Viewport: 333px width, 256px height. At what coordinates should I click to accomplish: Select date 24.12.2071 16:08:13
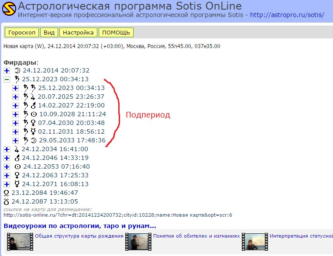[x=55, y=184]
